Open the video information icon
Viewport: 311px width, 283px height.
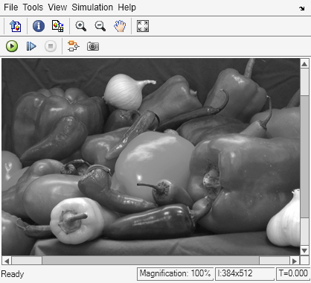39,26
